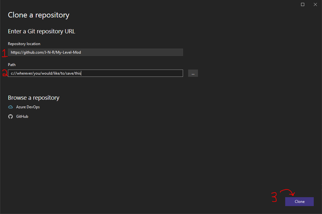This screenshot has width=322, height=214.
Task: Open folder browser with ellipsis button
Action: pos(193,73)
